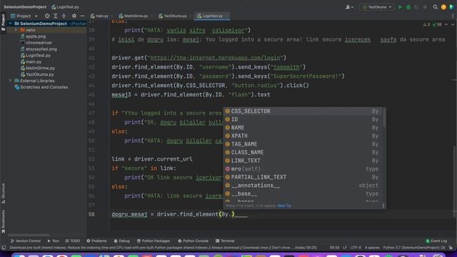Toggle the Structure tool window stripe button

(x=3, y=193)
